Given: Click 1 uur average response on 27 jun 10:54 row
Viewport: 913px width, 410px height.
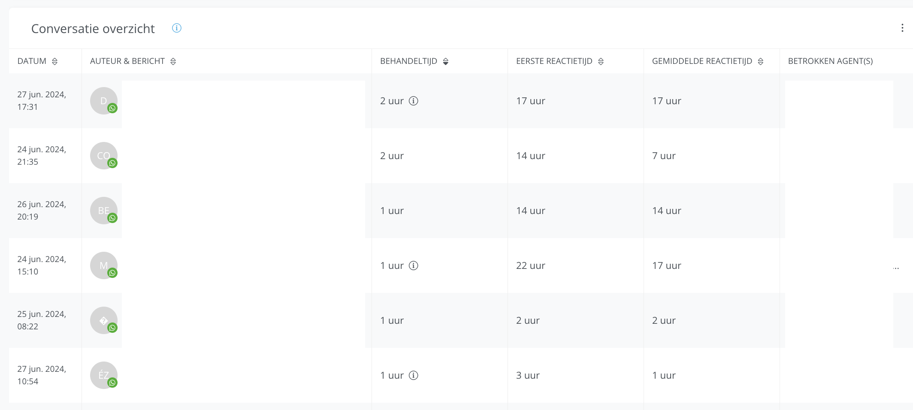Looking at the screenshot, I should click(664, 375).
